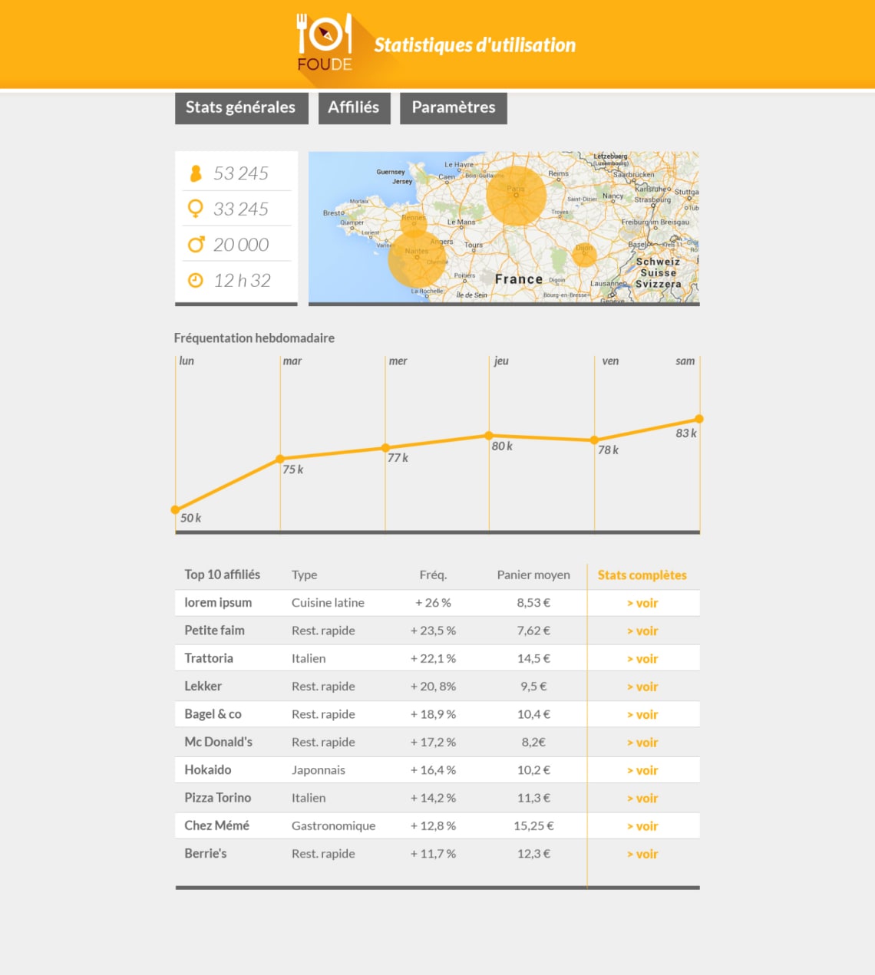Click the Dijon bubble on the map
Image resolution: width=875 pixels, height=975 pixels.
pos(584,254)
